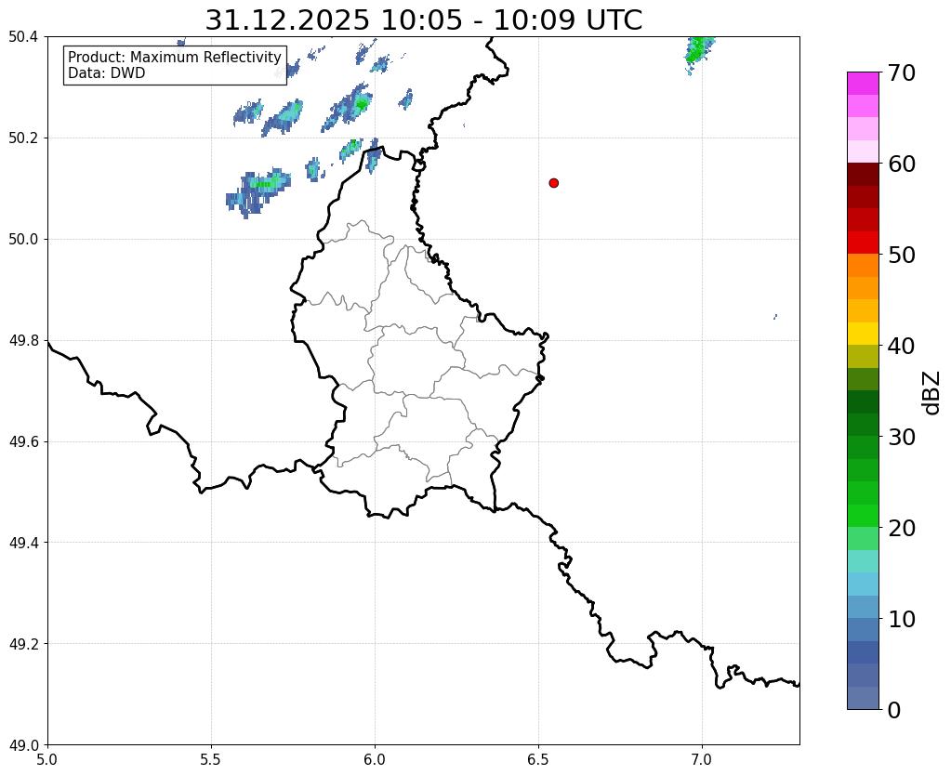Click the latitude axis label "49.4"
This screenshot has width=951, height=775.
(23, 543)
